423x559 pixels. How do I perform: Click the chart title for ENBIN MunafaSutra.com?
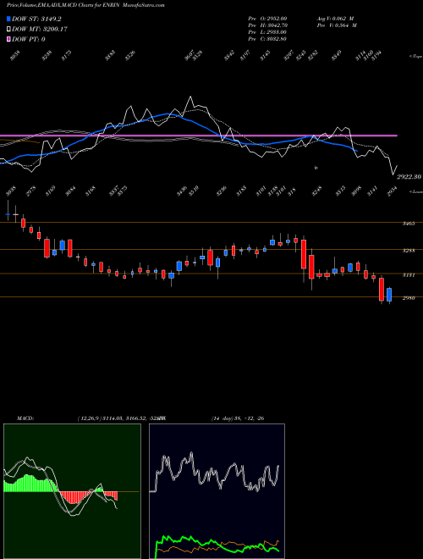(x=85, y=5)
